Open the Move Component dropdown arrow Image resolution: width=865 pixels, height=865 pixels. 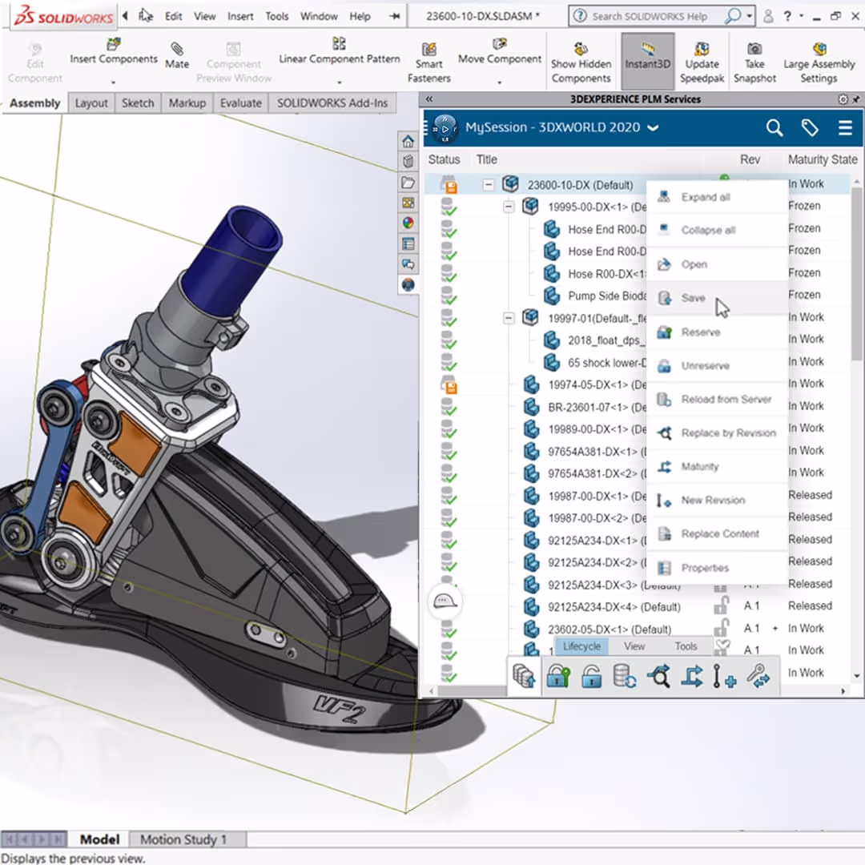pyautogui.click(x=500, y=82)
